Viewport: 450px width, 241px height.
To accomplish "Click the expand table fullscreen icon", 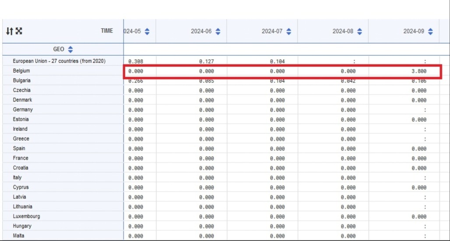I will [x=19, y=31].
